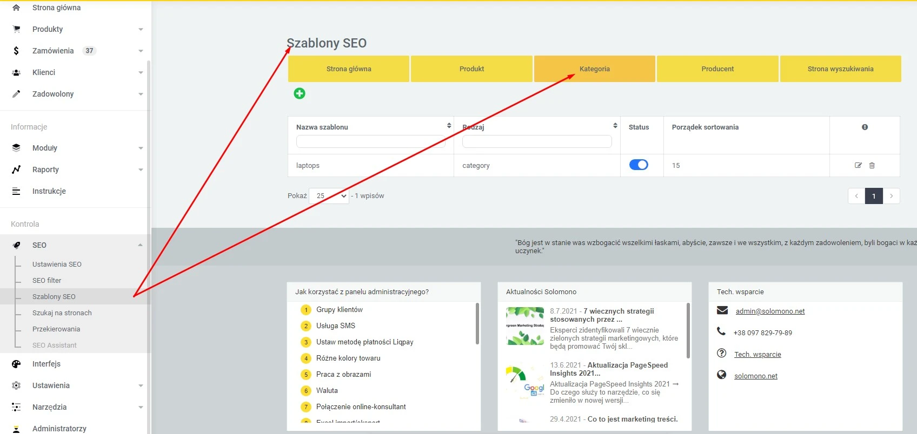The height and width of the screenshot is (434, 917).
Task: Click the Nazwa szablonu filter input field
Action: (370, 141)
